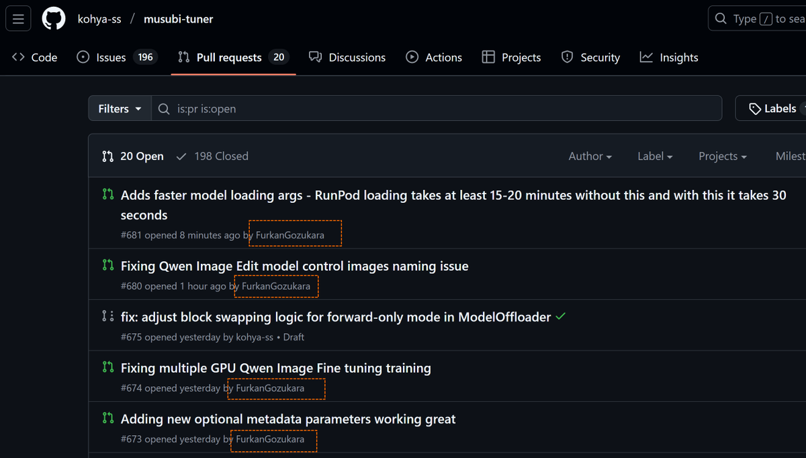
Task: Open the Author filter dropdown
Action: [590, 156]
